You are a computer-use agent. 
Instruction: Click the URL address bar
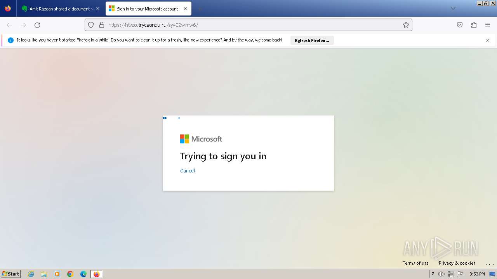point(248,25)
